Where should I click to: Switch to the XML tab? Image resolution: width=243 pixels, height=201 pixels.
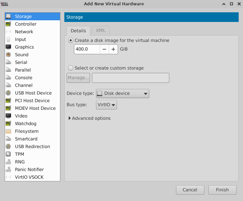(x=101, y=31)
